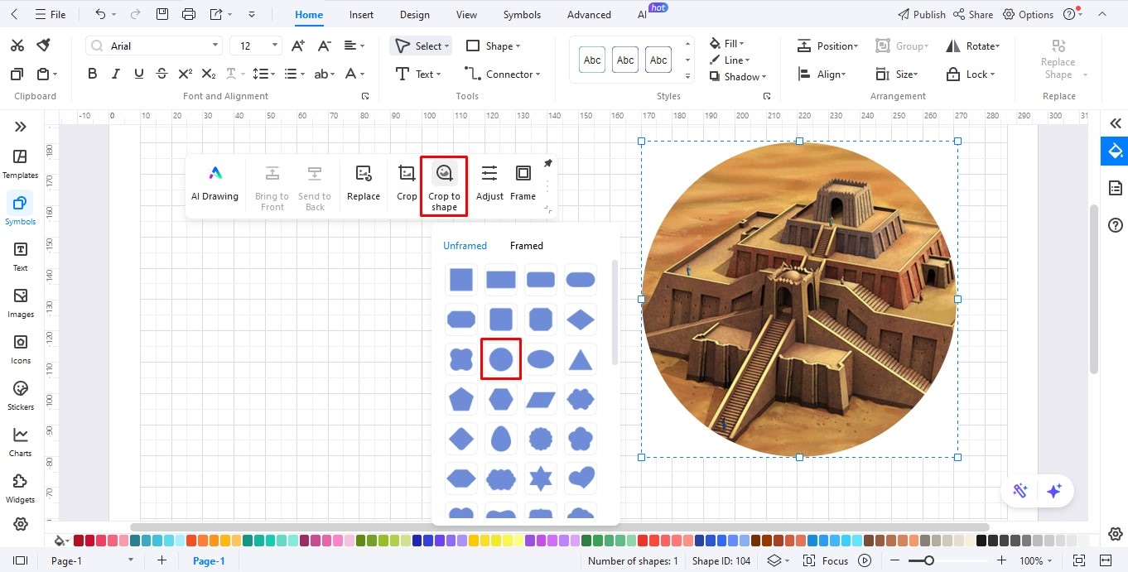Click the Frame tool
This screenshot has width=1128, height=572.
click(523, 183)
